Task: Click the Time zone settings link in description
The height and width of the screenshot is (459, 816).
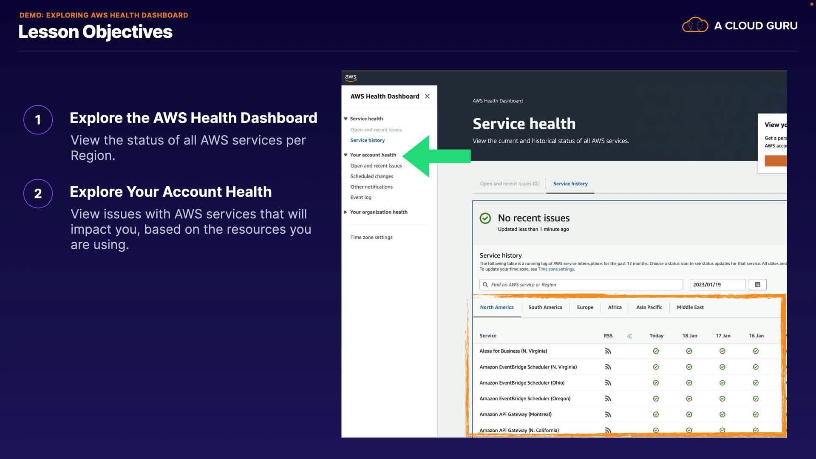Action: [x=556, y=269]
